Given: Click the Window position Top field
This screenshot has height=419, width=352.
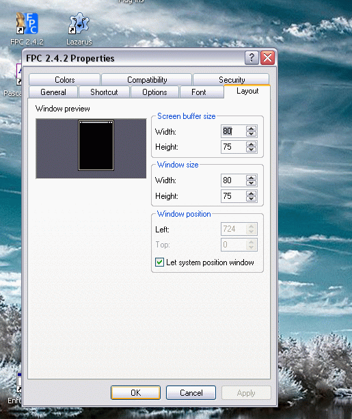Looking at the screenshot, I should point(233,245).
